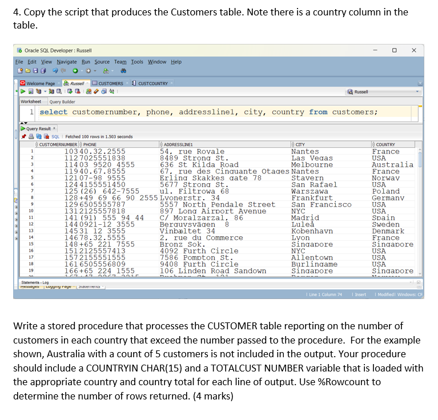Click the Unshared SQL Worksheet icon

[89, 91]
